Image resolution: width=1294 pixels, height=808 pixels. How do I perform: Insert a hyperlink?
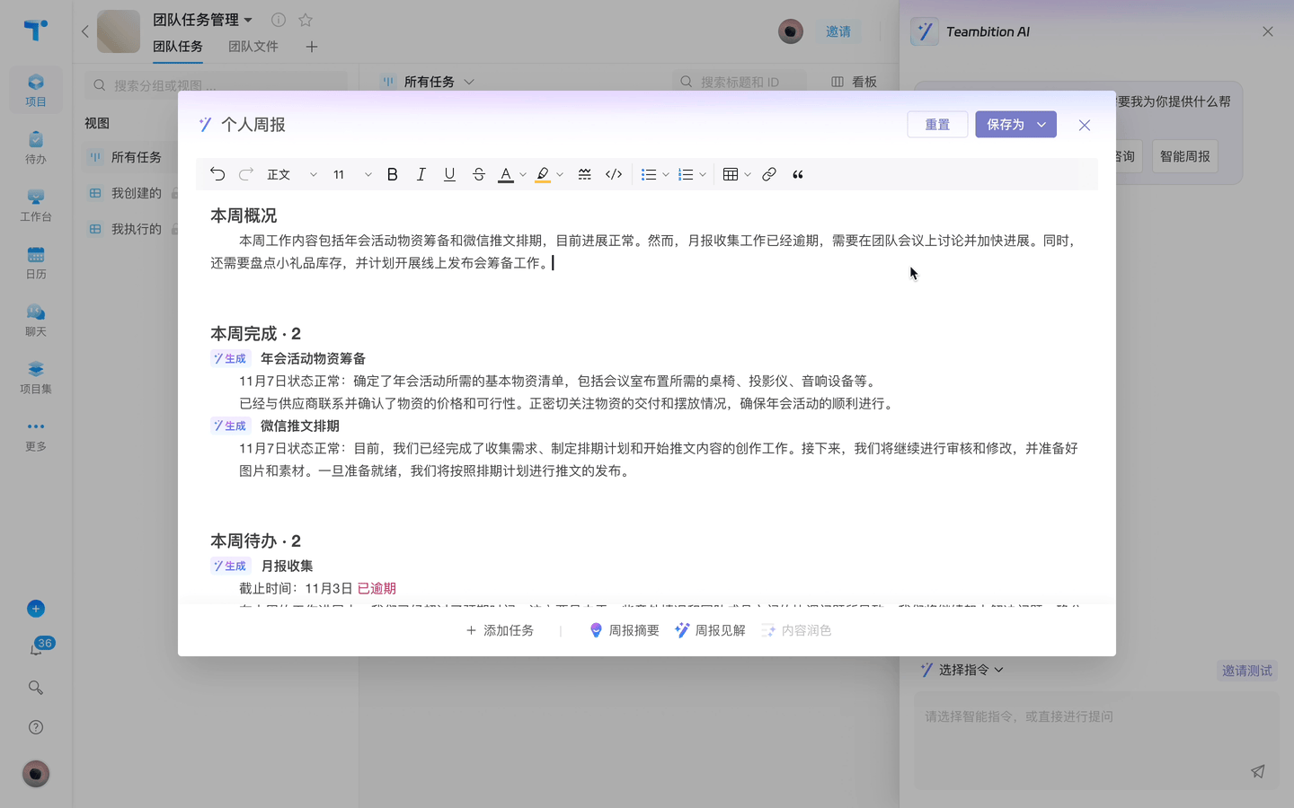coord(769,174)
